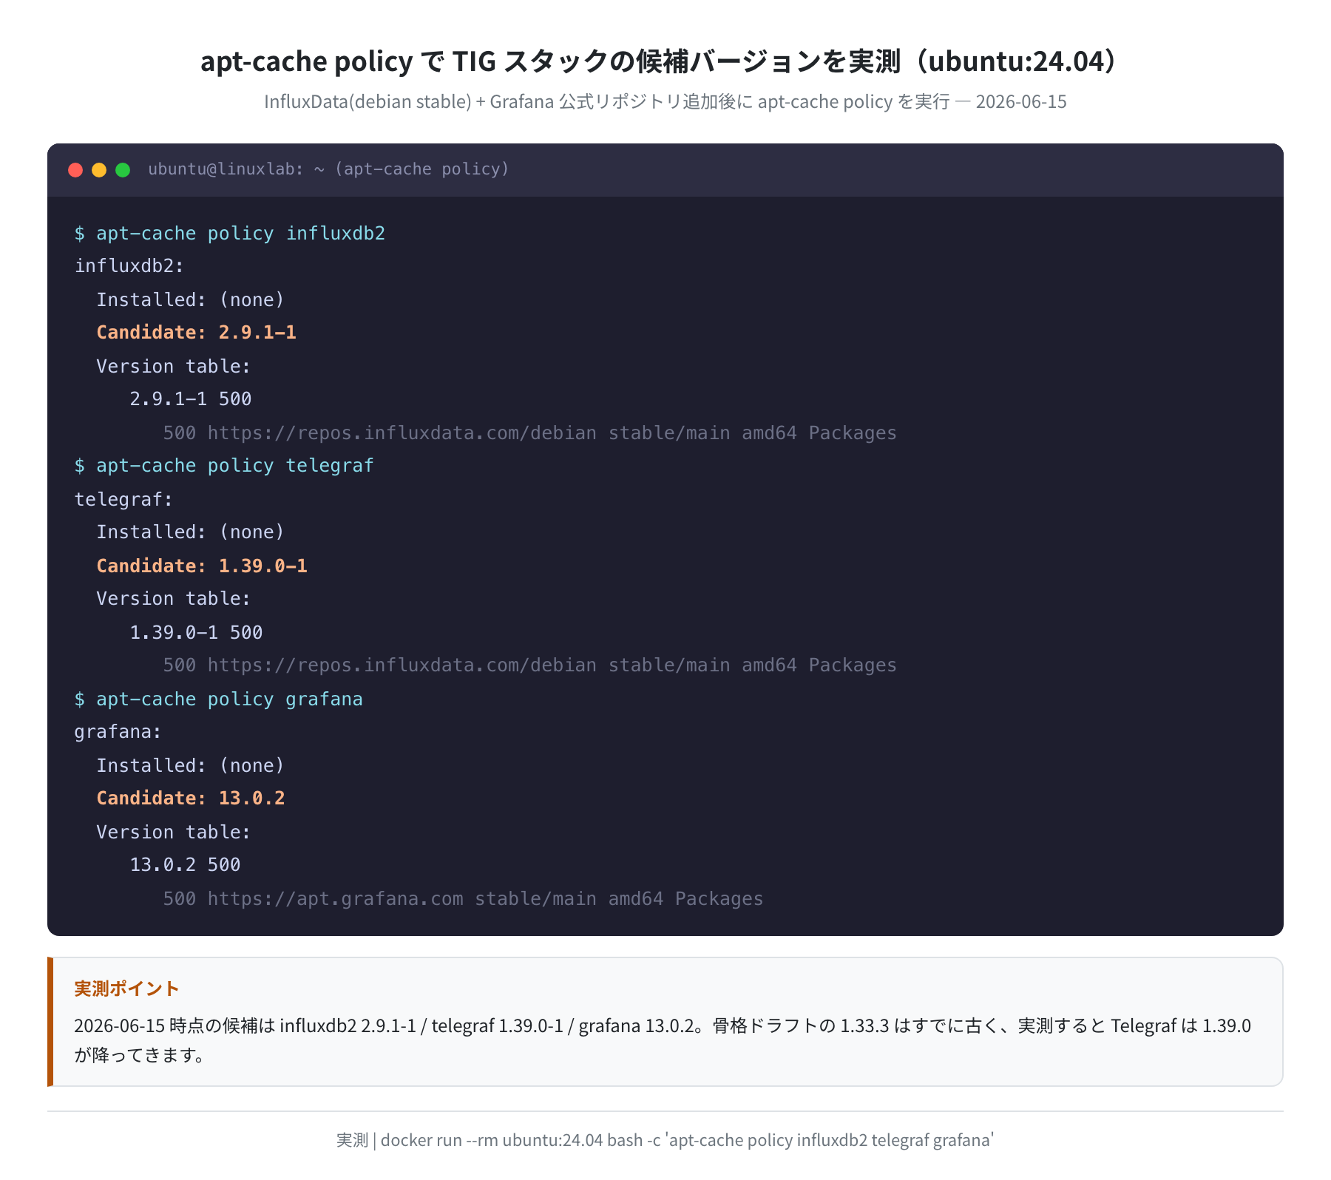This screenshot has height=1180, width=1331.
Task: Click the yellow minimize dot in terminal header
Action: 99,170
